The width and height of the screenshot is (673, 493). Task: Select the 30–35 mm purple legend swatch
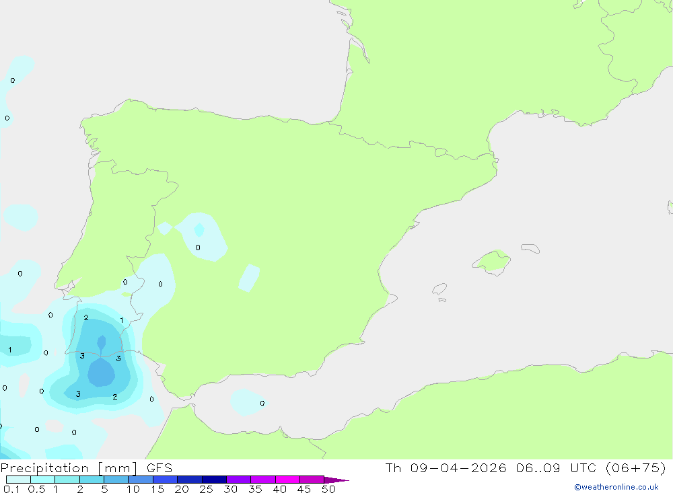click(x=239, y=480)
